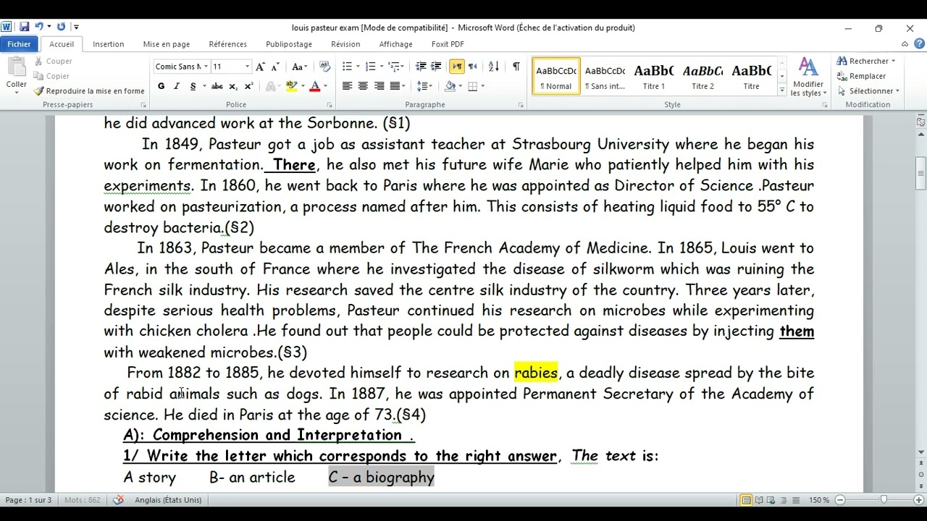Screen dimensions: 927x521
Task: Click the clear formatting icon
Action: point(324,67)
